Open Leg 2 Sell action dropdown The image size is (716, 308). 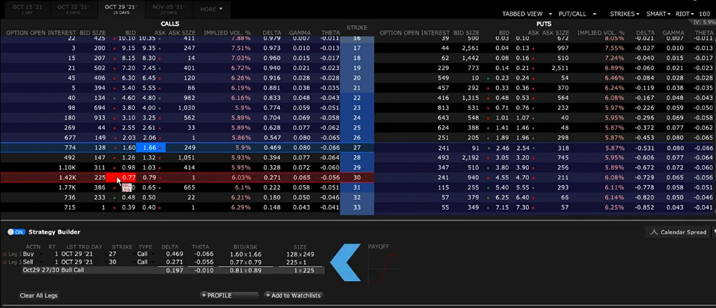tap(33, 262)
